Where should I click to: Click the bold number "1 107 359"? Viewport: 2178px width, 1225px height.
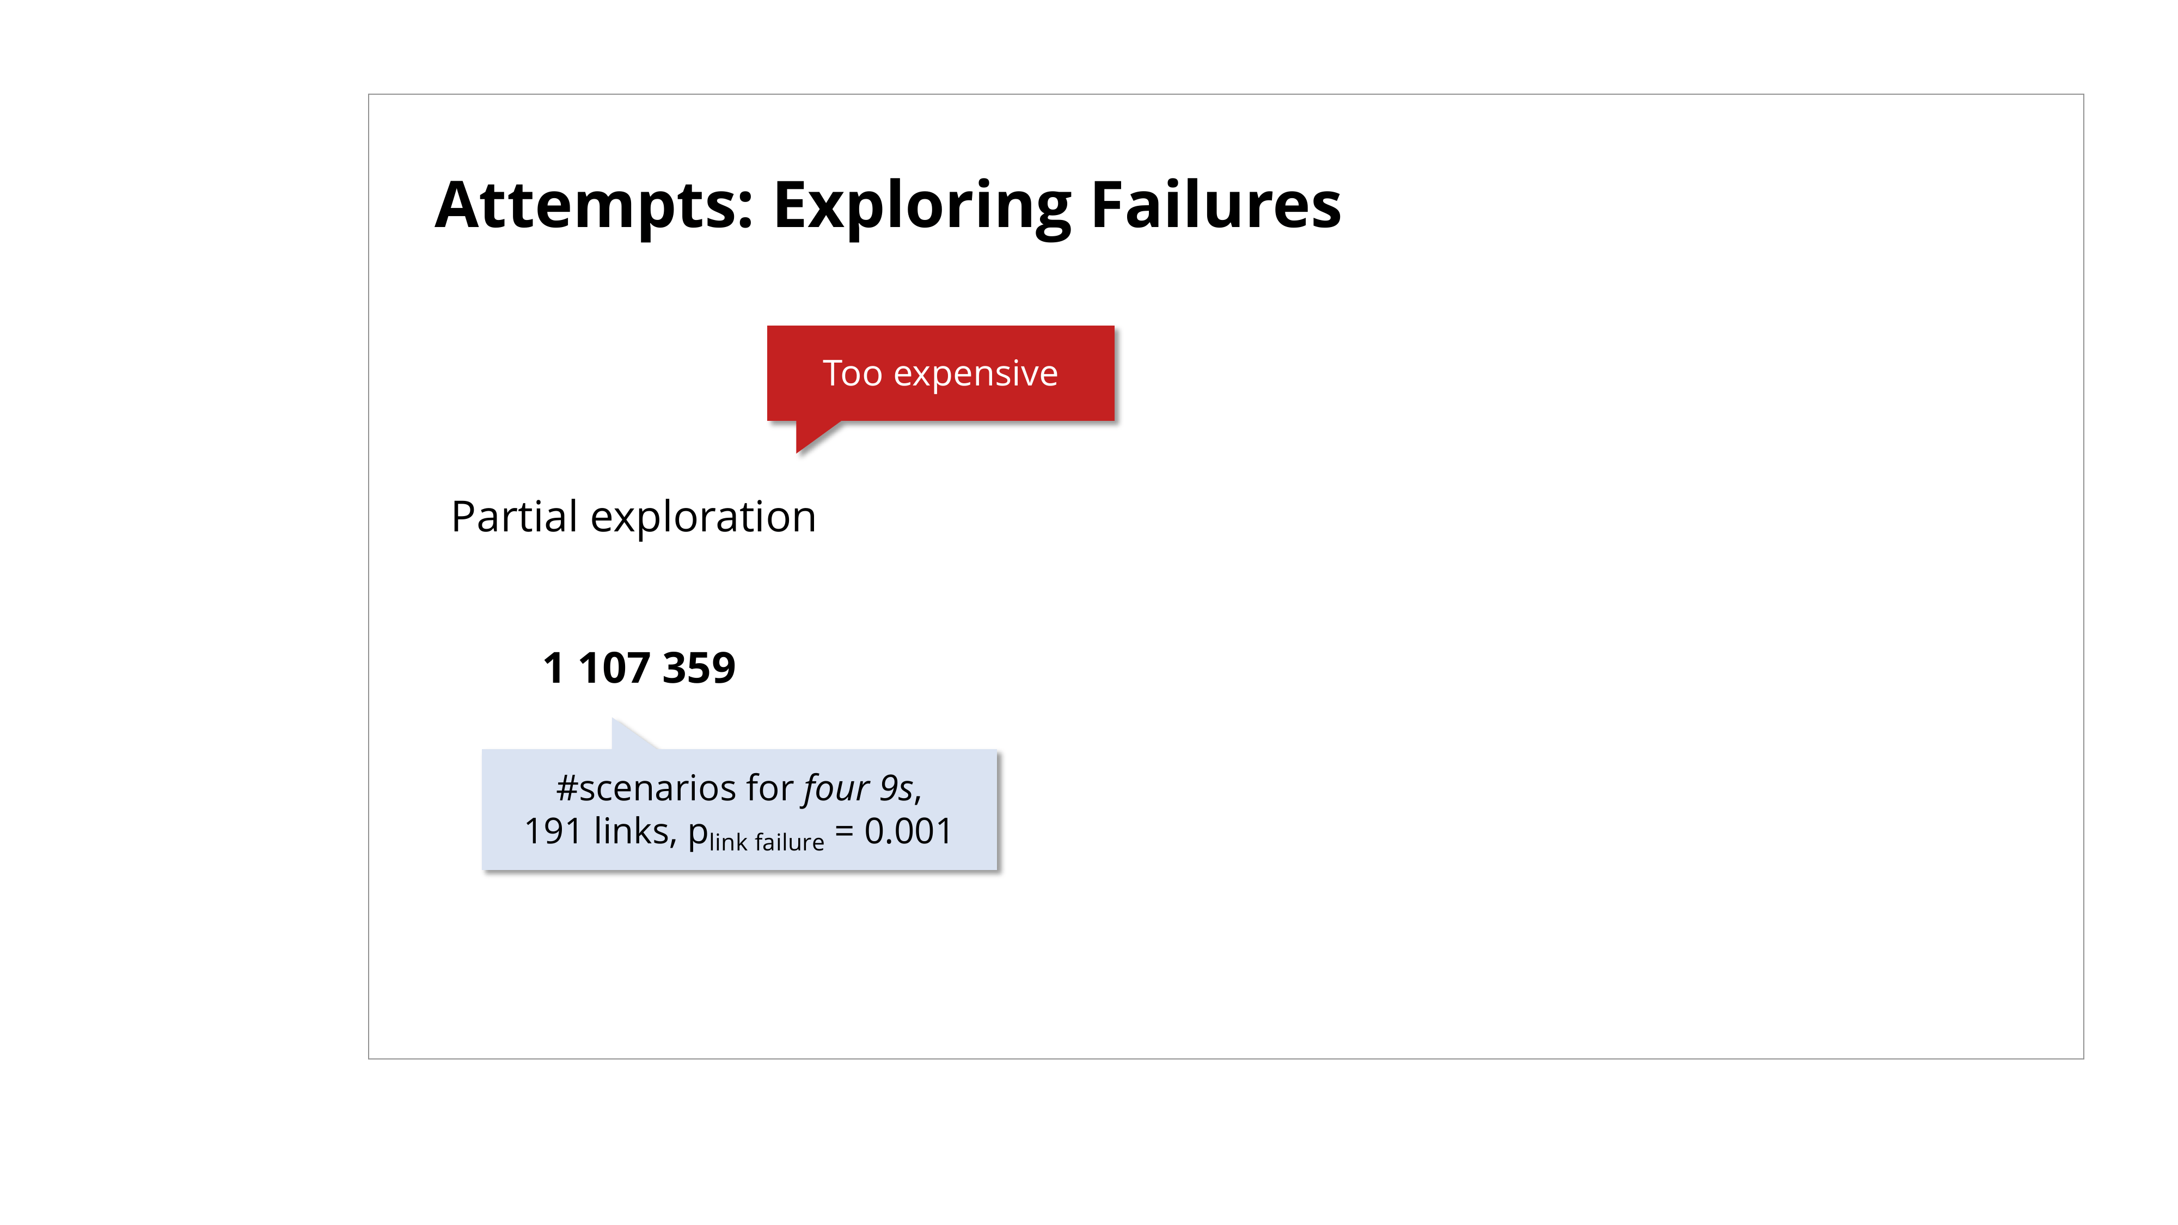click(x=639, y=668)
